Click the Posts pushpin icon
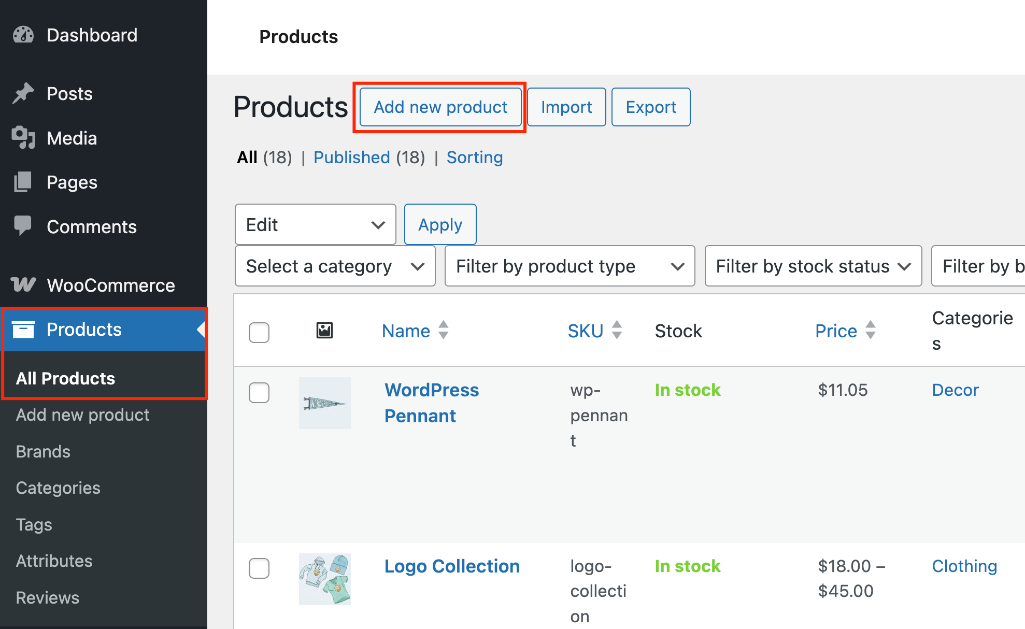Viewport: 1025px width, 629px height. 23,94
